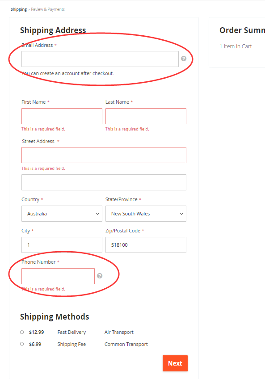
Task: Go to Review & Payments step
Action: pos(48,9)
